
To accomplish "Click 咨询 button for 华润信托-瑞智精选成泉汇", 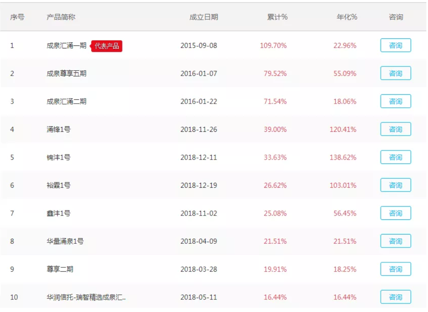I will (x=396, y=297).
